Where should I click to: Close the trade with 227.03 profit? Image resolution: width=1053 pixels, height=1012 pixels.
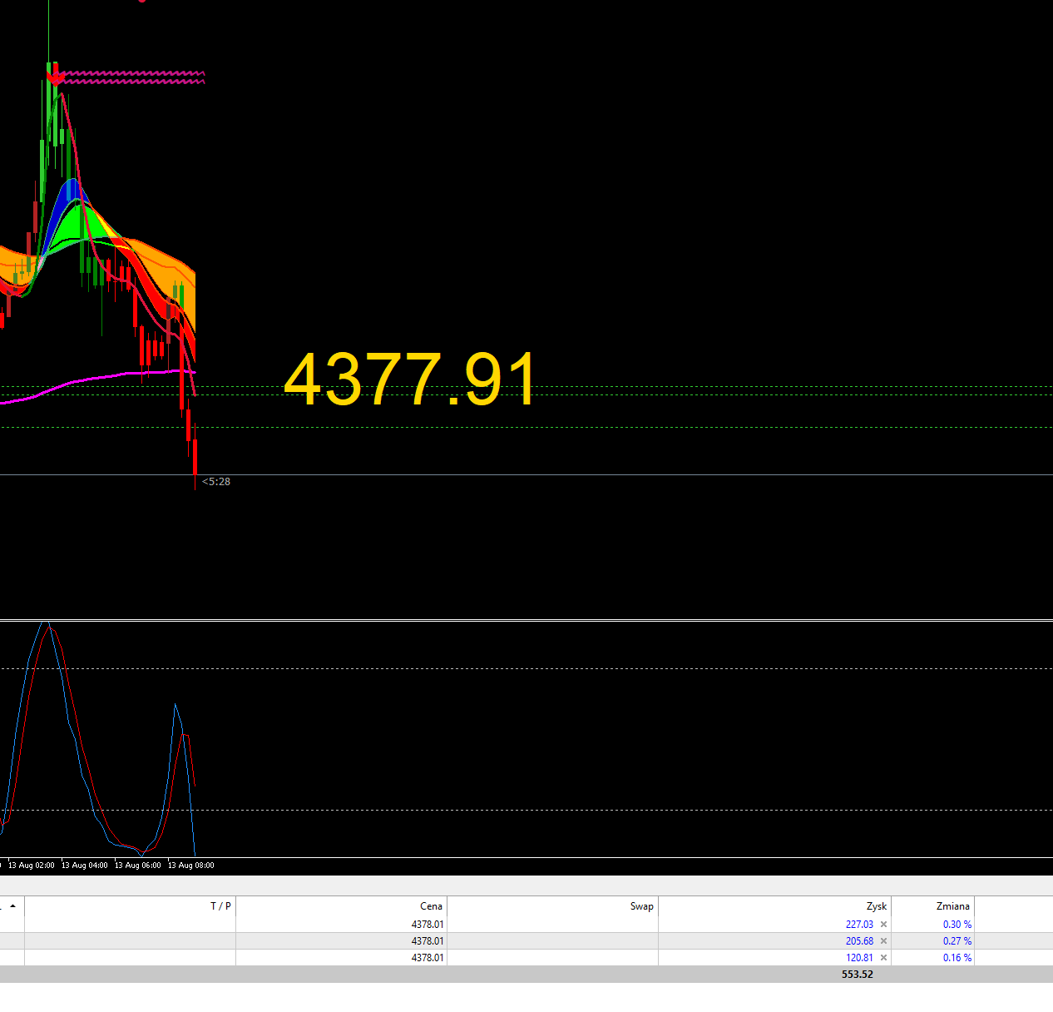[883, 925]
